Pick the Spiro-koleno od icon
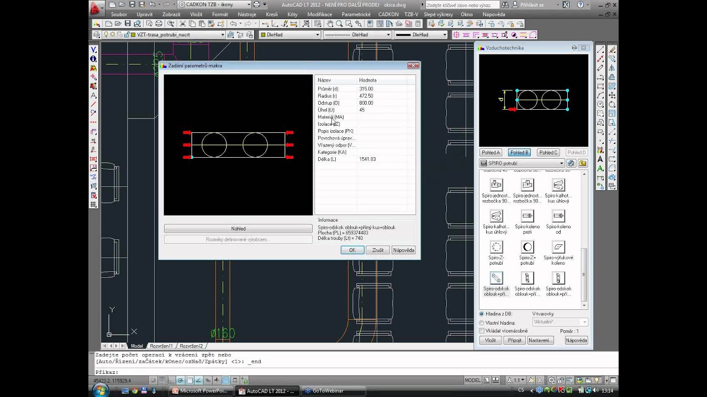This screenshot has width=707, height=397. 558,216
